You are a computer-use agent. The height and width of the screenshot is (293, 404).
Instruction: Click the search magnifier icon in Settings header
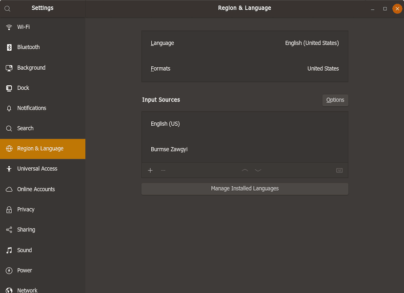[7, 8]
